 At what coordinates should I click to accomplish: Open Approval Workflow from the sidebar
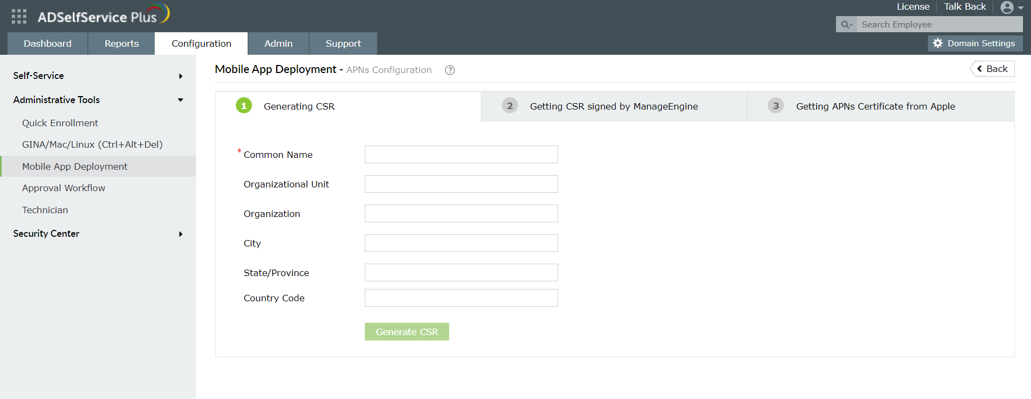pos(63,188)
